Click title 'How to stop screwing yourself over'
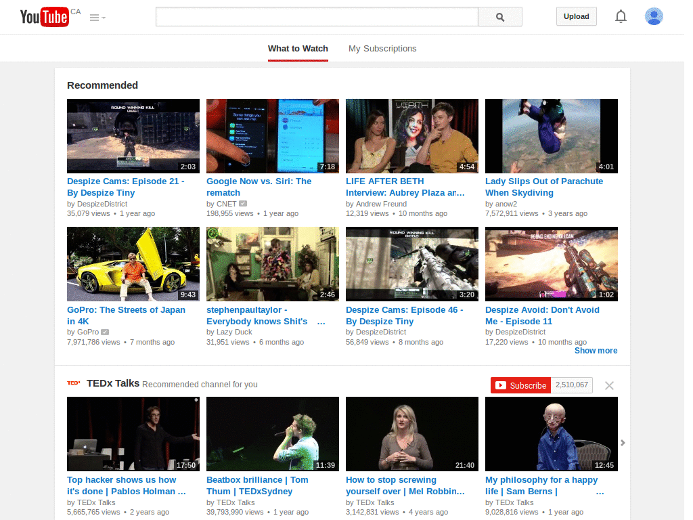693x520 pixels. click(x=405, y=485)
